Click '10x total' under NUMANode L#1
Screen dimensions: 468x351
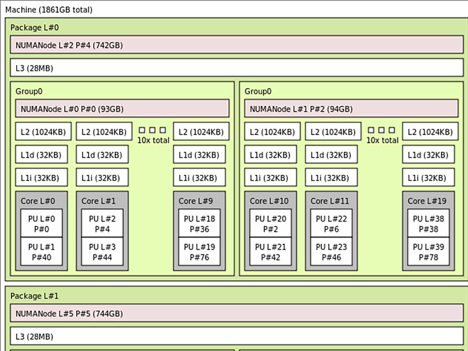pos(382,140)
